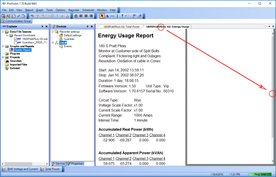Viewport: 276px width, 177px height.
Task: Open the Total Power graph button
Action: click(x=52, y=169)
